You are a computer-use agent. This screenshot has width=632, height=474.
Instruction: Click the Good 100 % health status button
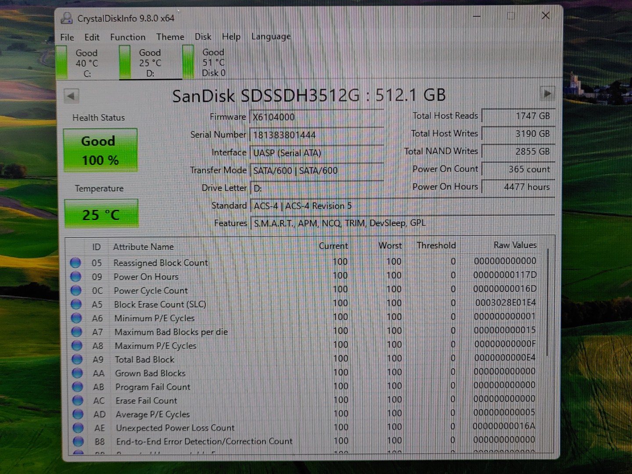click(101, 150)
